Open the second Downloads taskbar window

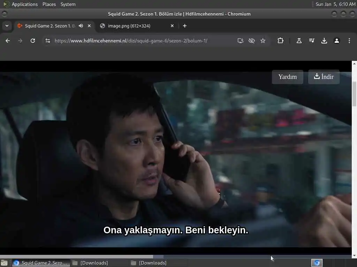click(x=158, y=263)
